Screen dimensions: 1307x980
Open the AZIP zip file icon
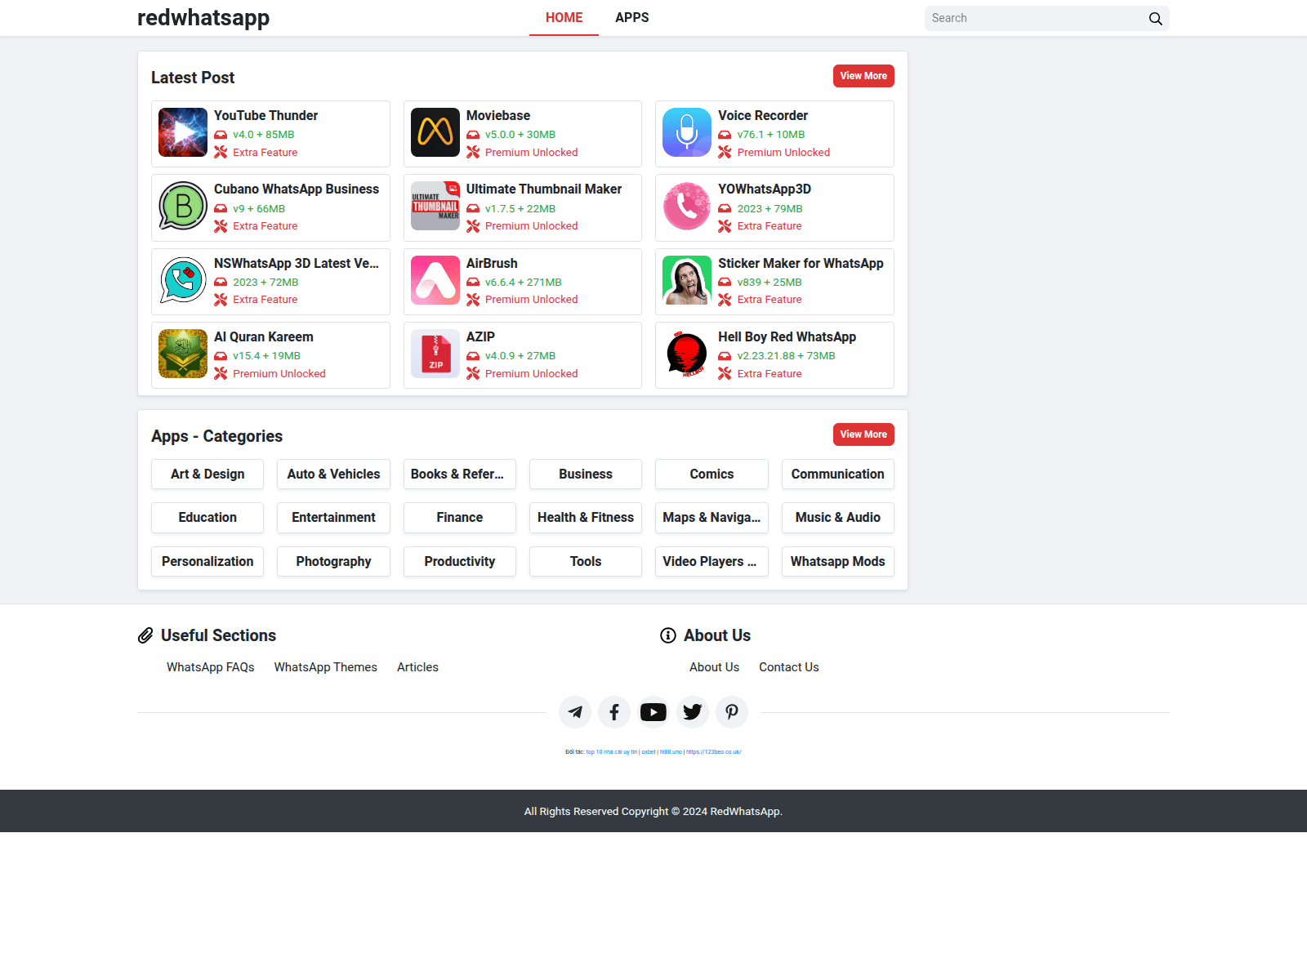click(x=435, y=354)
